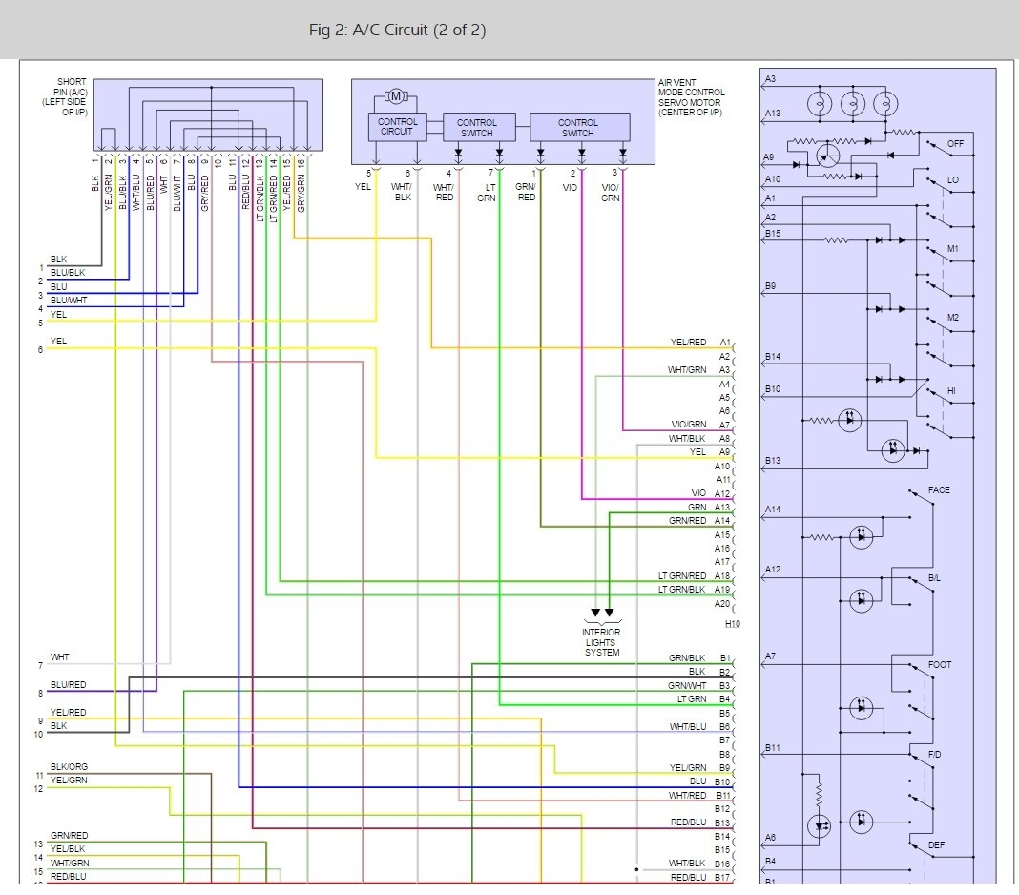Image resolution: width=1019 pixels, height=895 pixels.
Task: Click the FACE mode switch label
Action: coord(939,490)
